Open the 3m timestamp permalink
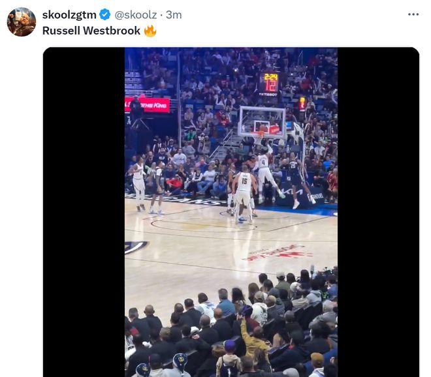Image resolution: width=431 pixels, height=377 pixels. coord(174,15)
